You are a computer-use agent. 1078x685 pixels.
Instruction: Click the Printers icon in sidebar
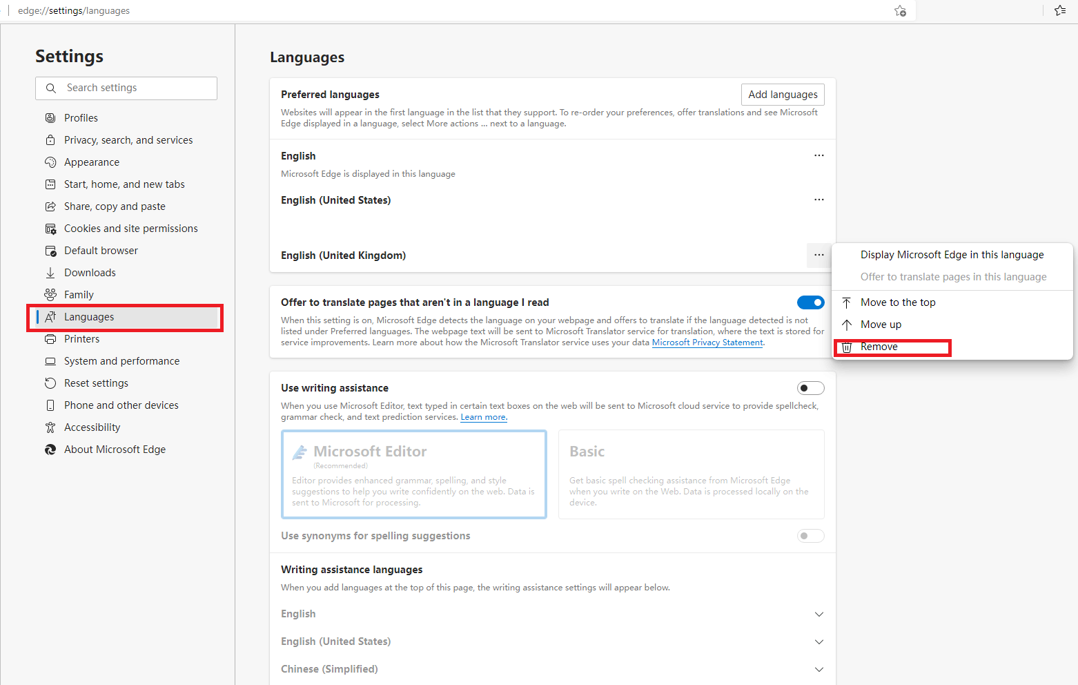(x=50, y=339)
